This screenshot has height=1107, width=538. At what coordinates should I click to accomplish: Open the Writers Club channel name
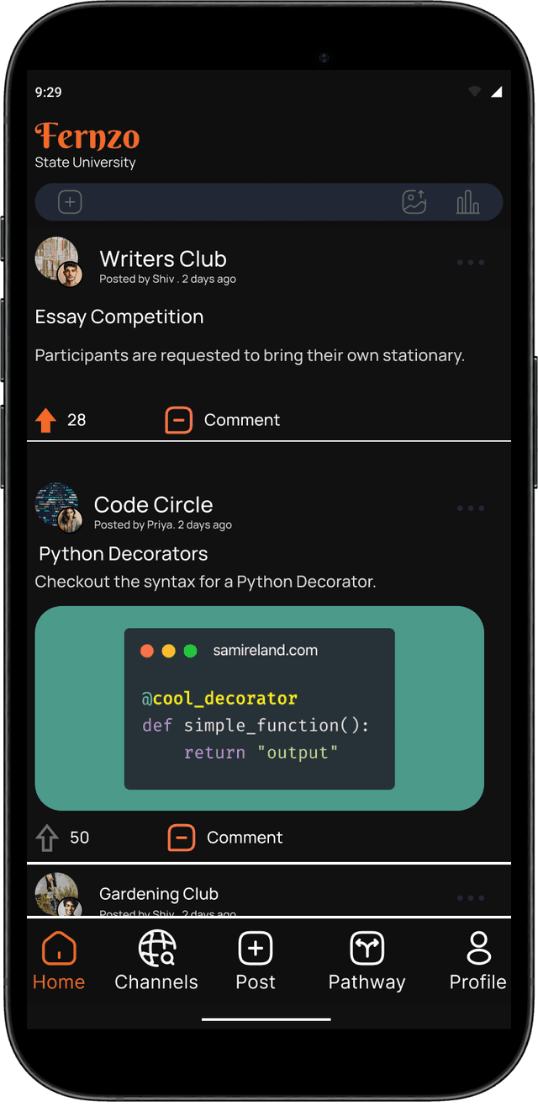tap(163, 259)
